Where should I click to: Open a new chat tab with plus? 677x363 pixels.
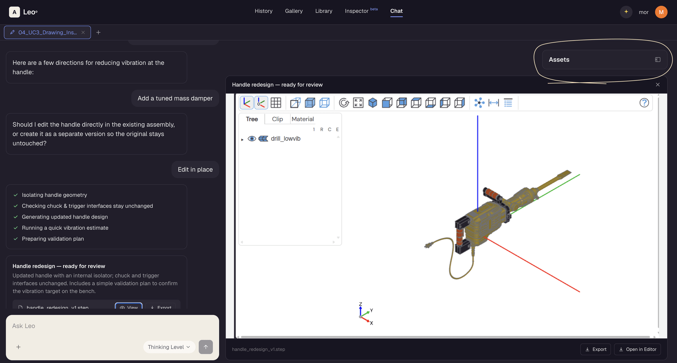coord(98,32)
